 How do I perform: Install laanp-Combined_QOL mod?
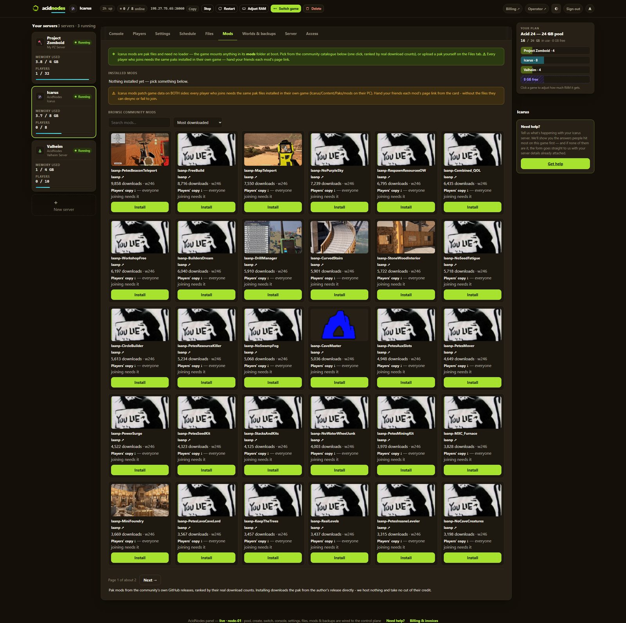tap(472, 207)
